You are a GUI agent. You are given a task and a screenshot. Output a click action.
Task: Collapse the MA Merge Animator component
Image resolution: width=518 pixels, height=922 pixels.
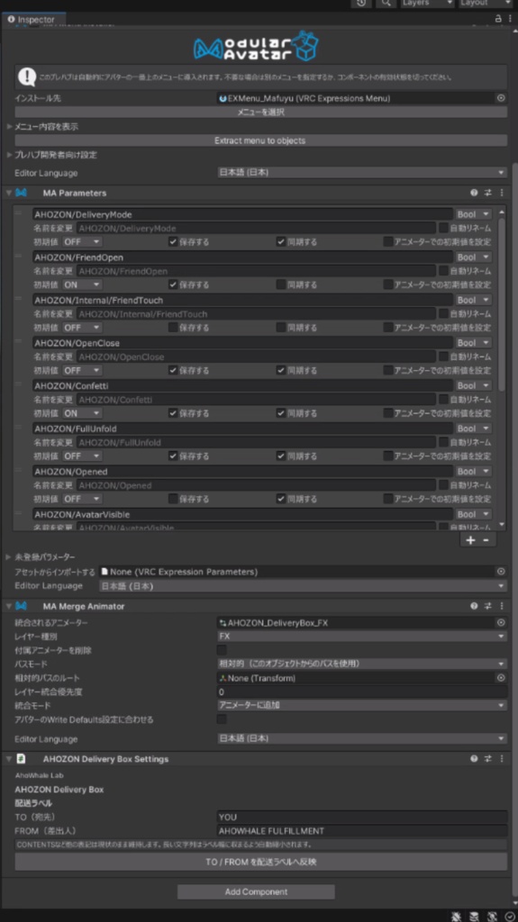point(9,606)
